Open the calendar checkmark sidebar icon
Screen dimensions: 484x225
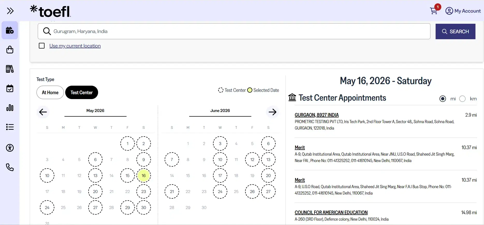[10, 88]
